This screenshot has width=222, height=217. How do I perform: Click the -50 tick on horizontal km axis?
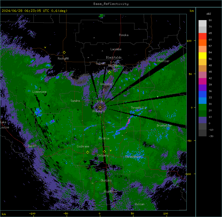pos(66,213)
